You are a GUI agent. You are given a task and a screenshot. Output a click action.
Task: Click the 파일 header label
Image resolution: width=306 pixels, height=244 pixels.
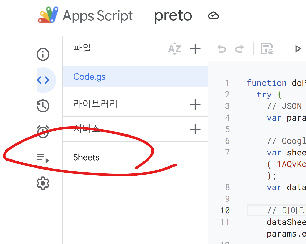click(x=82, y=48)
